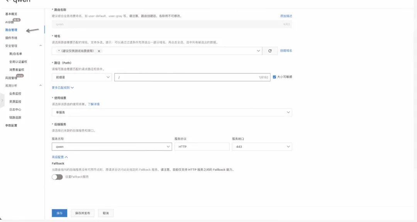Click the 路由名称 input field

[172, 24]
